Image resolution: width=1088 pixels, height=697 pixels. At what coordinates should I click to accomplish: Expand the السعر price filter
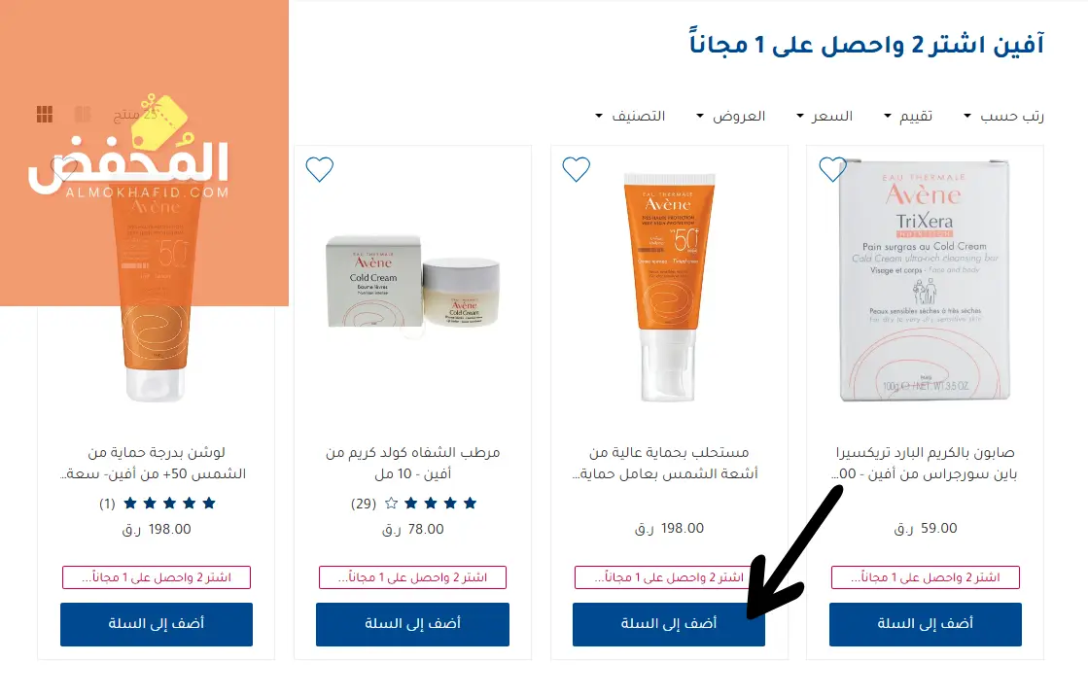tap(825, 116)
